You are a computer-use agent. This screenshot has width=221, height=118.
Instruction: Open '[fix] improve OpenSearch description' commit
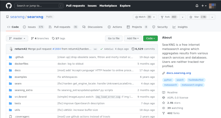click(81, 103)
